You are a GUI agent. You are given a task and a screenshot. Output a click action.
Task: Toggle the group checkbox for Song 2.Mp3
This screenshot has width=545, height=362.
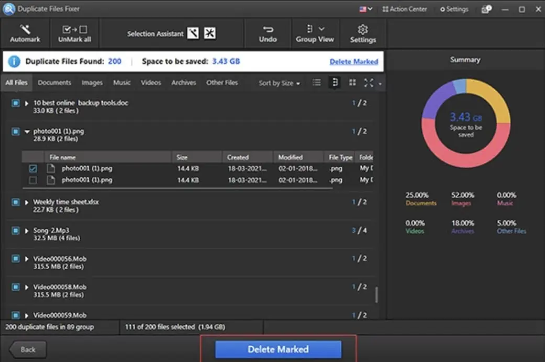click(15, 230)
